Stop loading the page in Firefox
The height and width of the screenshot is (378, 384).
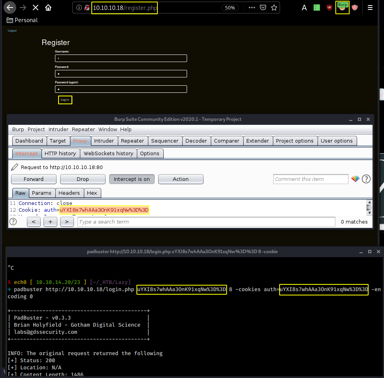click(x=36, y=8)
